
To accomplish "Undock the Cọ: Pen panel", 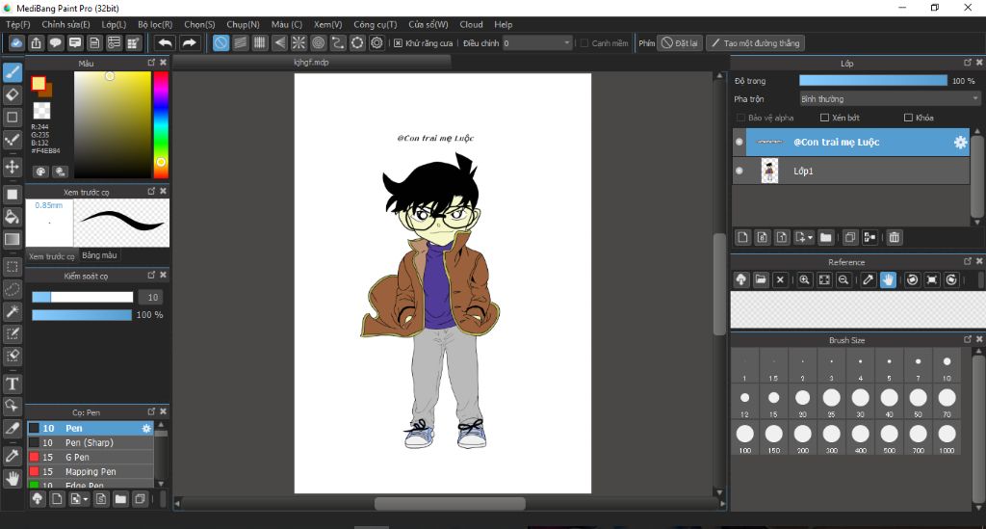I will coord(151,411).
